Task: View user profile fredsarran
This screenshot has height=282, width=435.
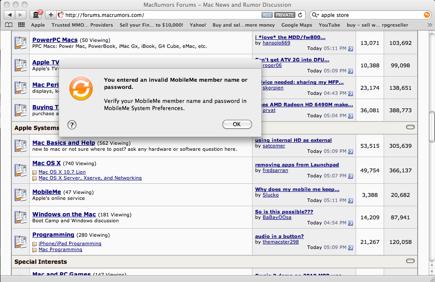Action: (x=275, y=171)
